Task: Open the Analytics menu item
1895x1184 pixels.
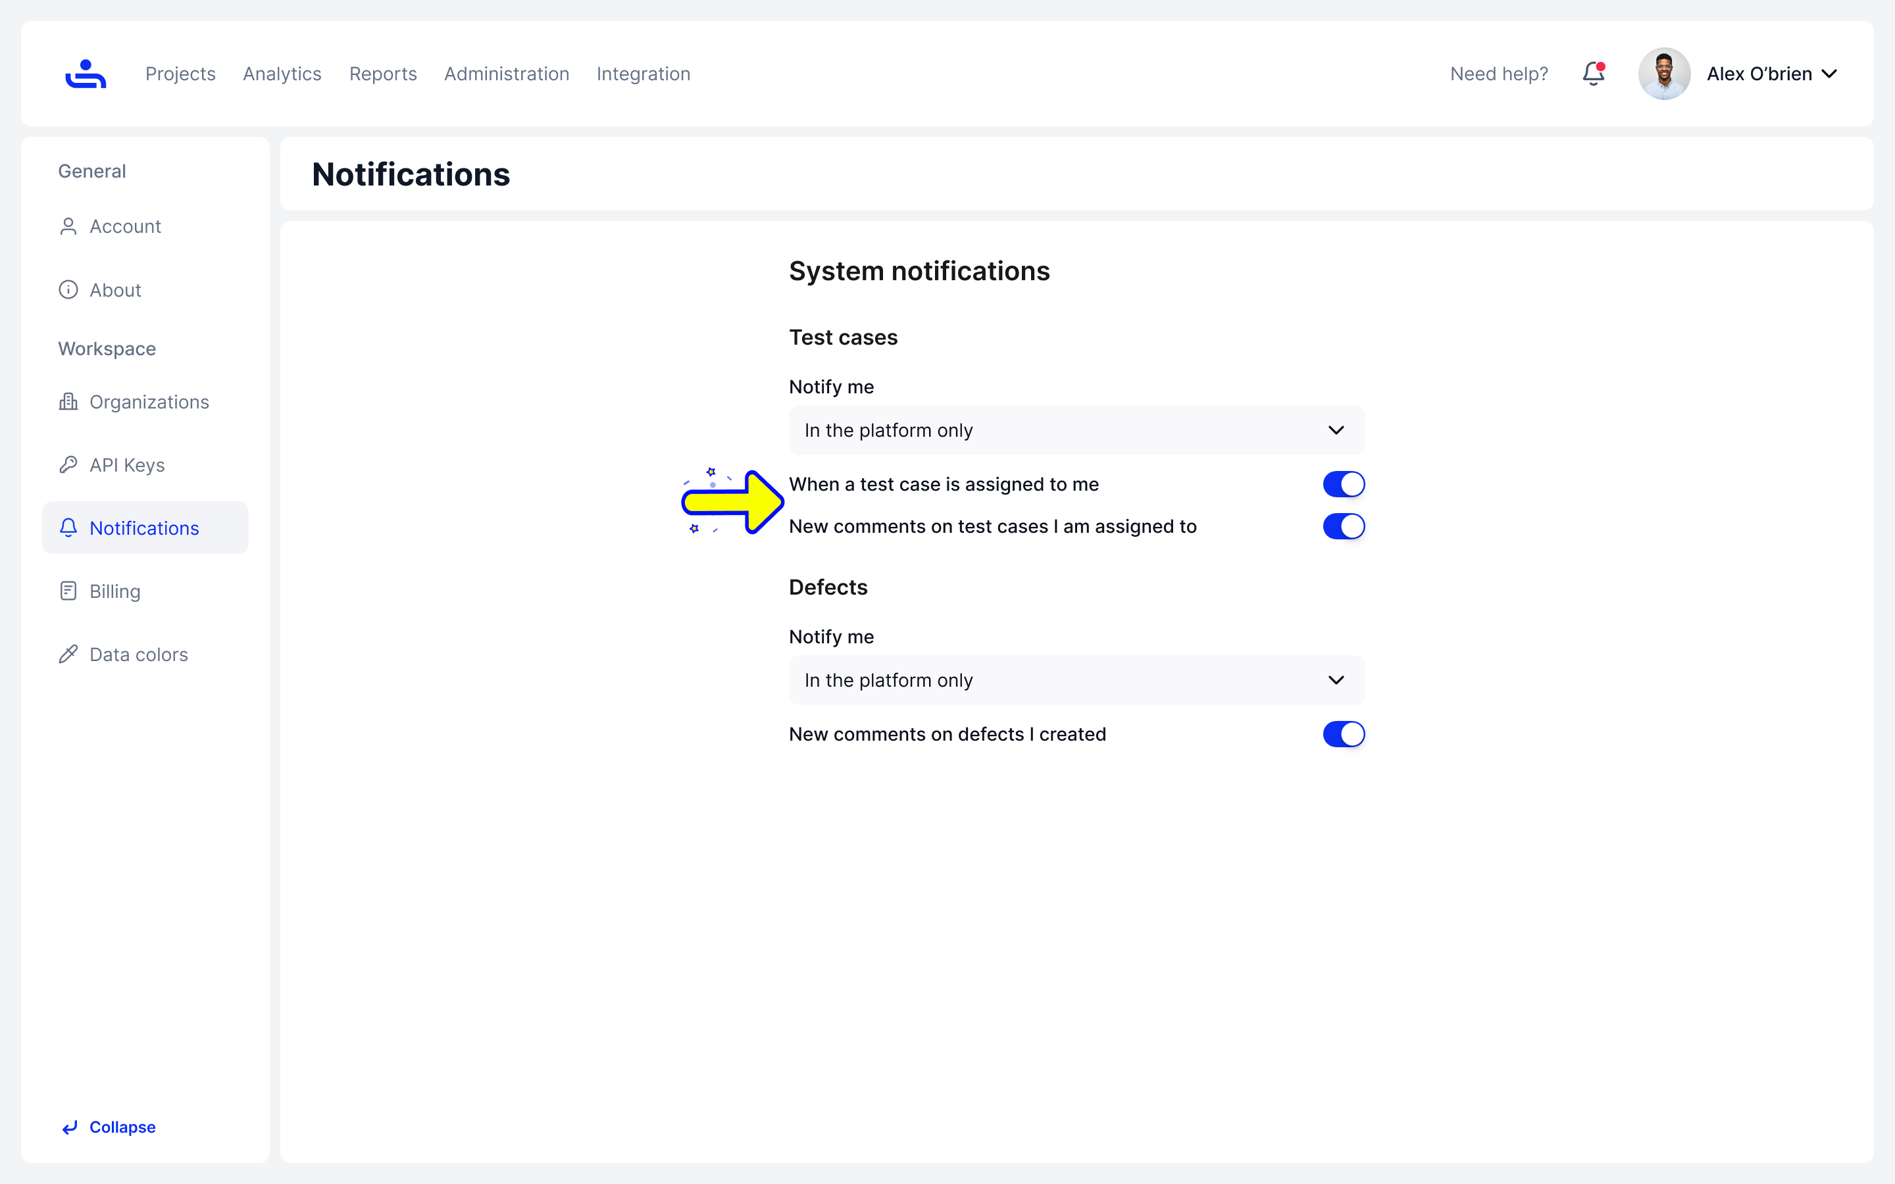Action: click(282, 74)
